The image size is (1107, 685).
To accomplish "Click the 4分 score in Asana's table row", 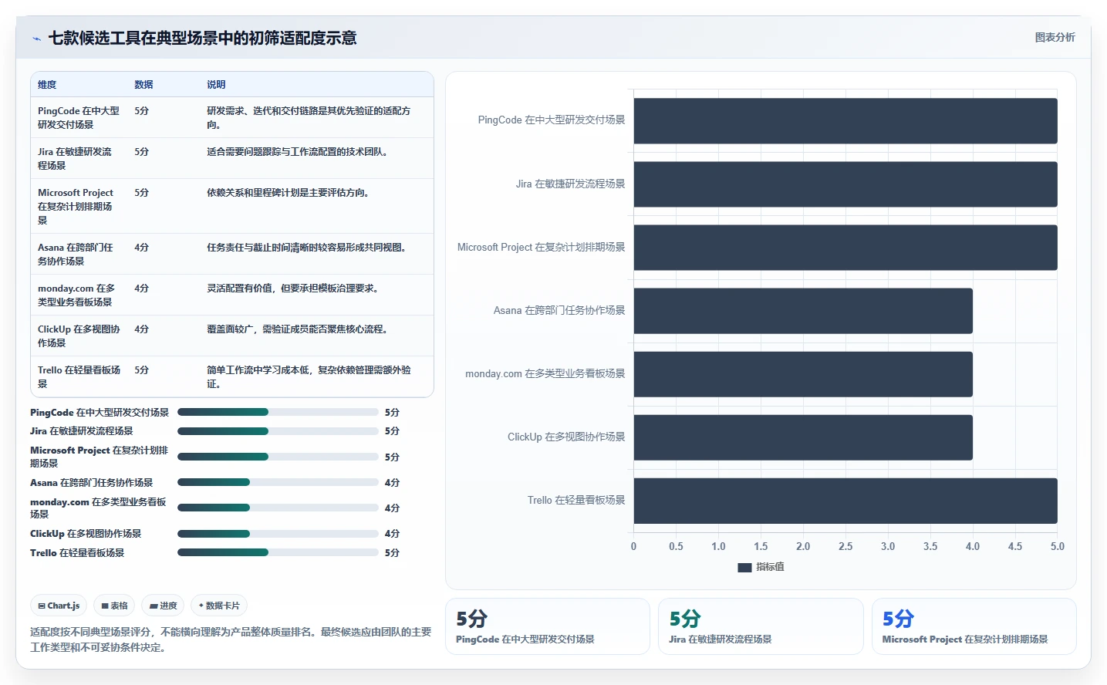I will [x=141, y=248].
